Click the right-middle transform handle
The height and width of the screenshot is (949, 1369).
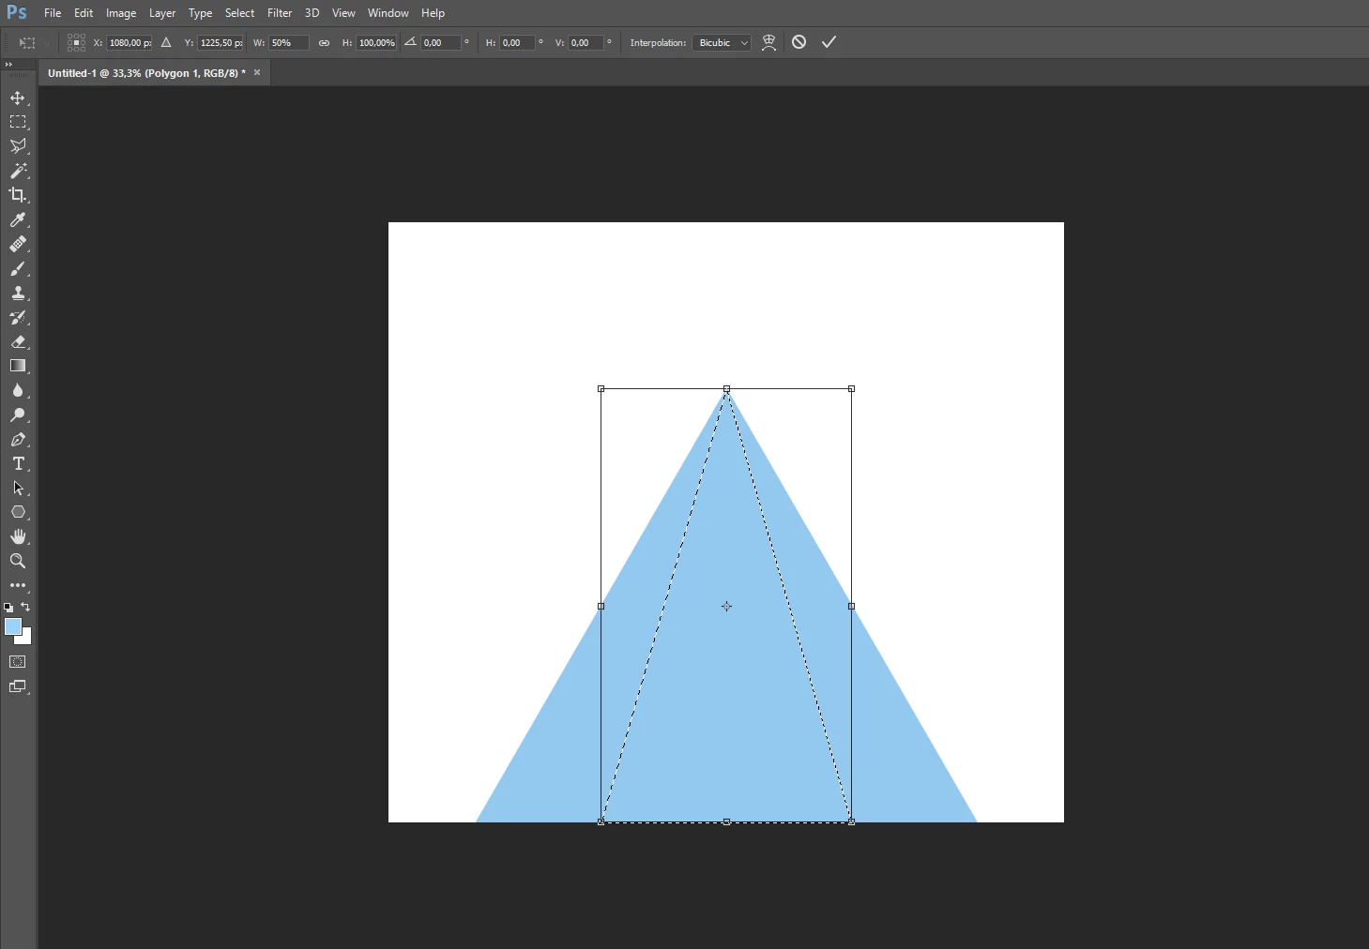851,606
